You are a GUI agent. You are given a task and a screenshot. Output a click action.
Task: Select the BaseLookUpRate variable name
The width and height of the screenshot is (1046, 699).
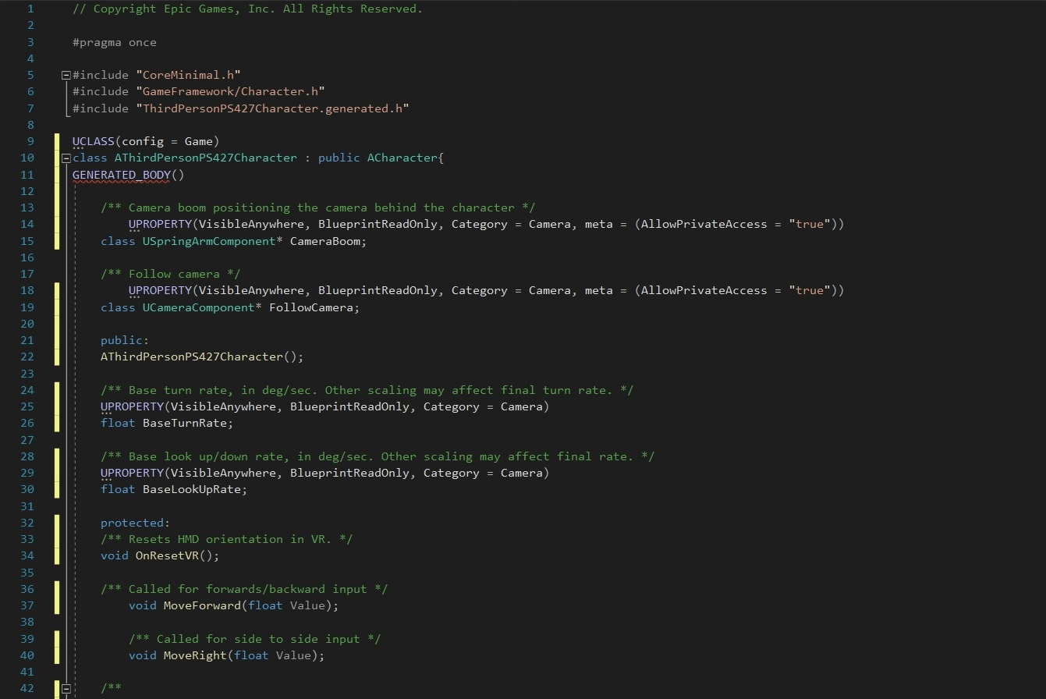click(192, 489)
